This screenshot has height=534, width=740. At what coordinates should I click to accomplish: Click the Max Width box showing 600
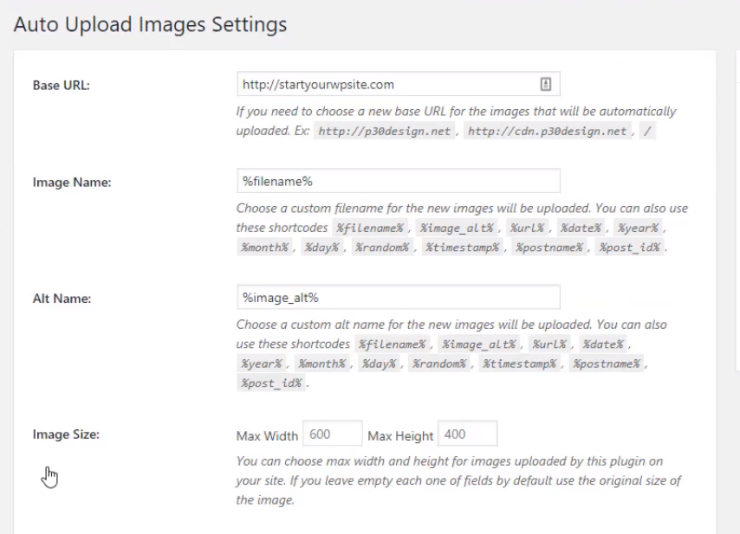pyautogui.click(x=333, y=434)
